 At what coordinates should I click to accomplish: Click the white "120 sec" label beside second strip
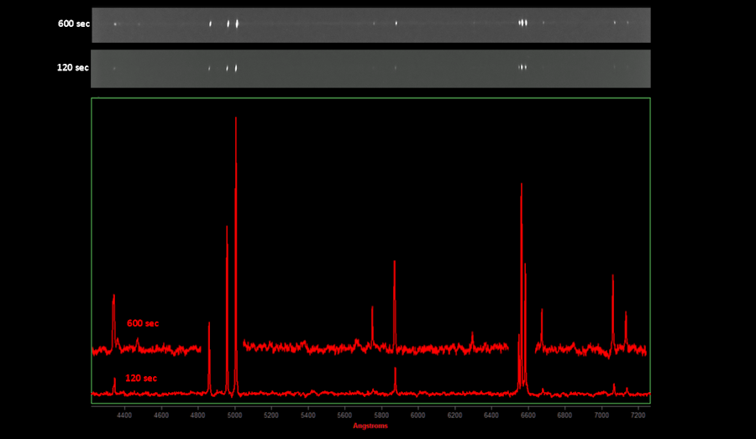[x=72, y=67]
